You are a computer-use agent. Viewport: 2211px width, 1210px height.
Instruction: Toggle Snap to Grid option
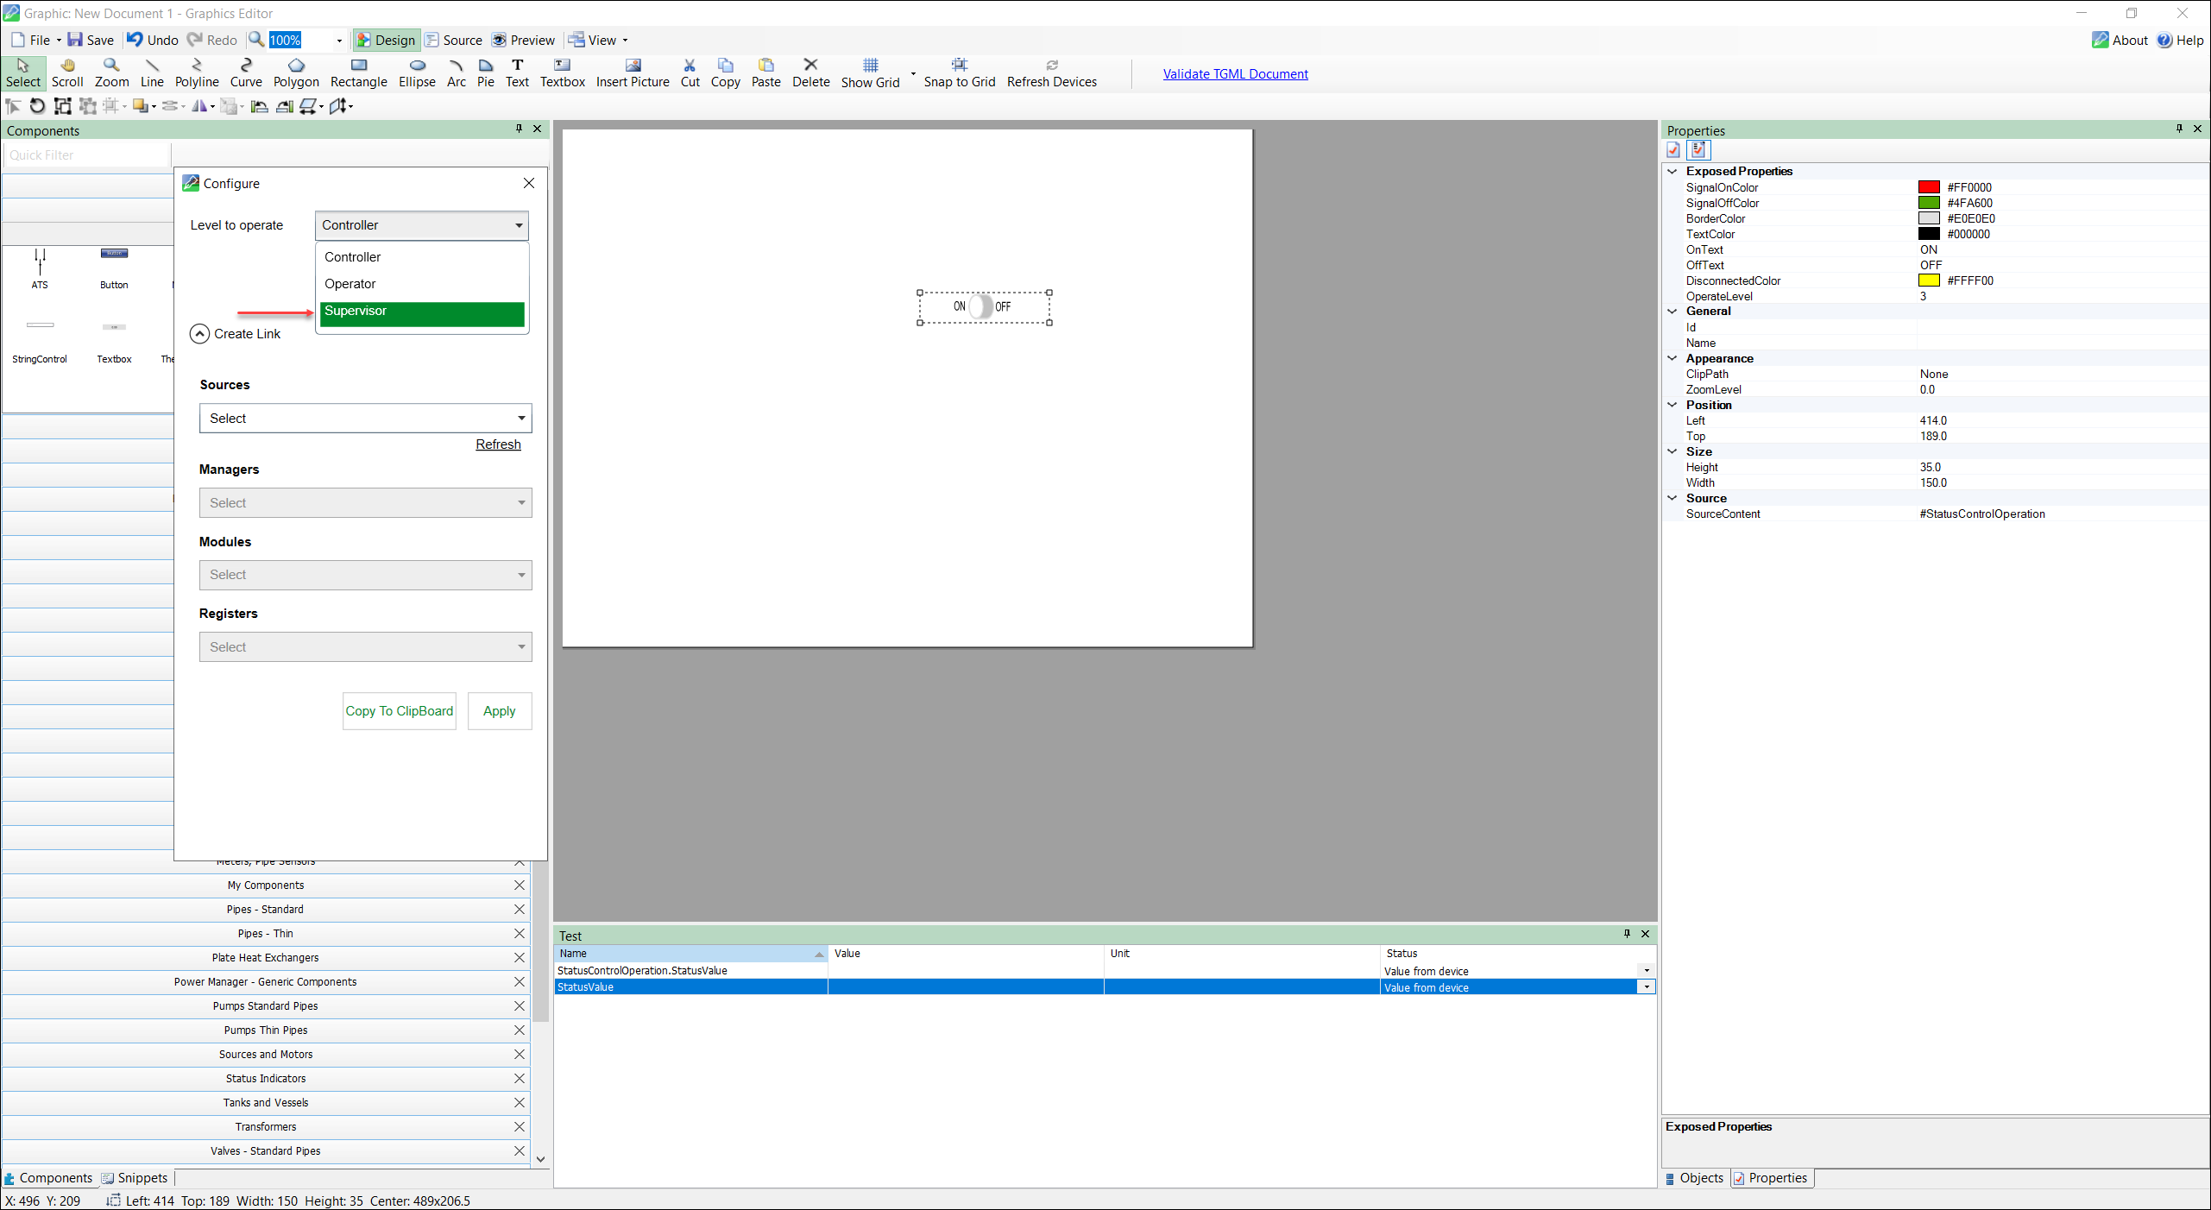(x=959, y=72)
